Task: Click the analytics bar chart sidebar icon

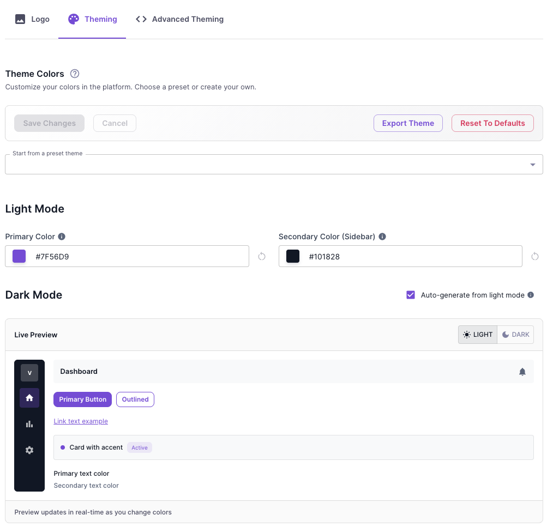Action: click(x=29, y=423)
